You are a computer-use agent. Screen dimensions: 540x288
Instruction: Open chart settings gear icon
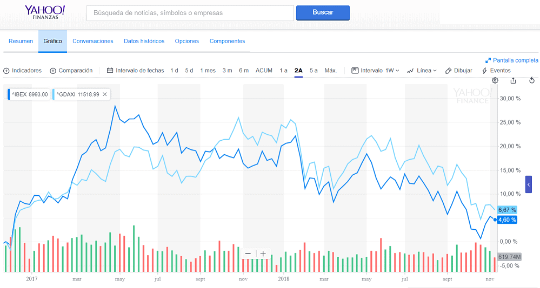coord(495,80)
